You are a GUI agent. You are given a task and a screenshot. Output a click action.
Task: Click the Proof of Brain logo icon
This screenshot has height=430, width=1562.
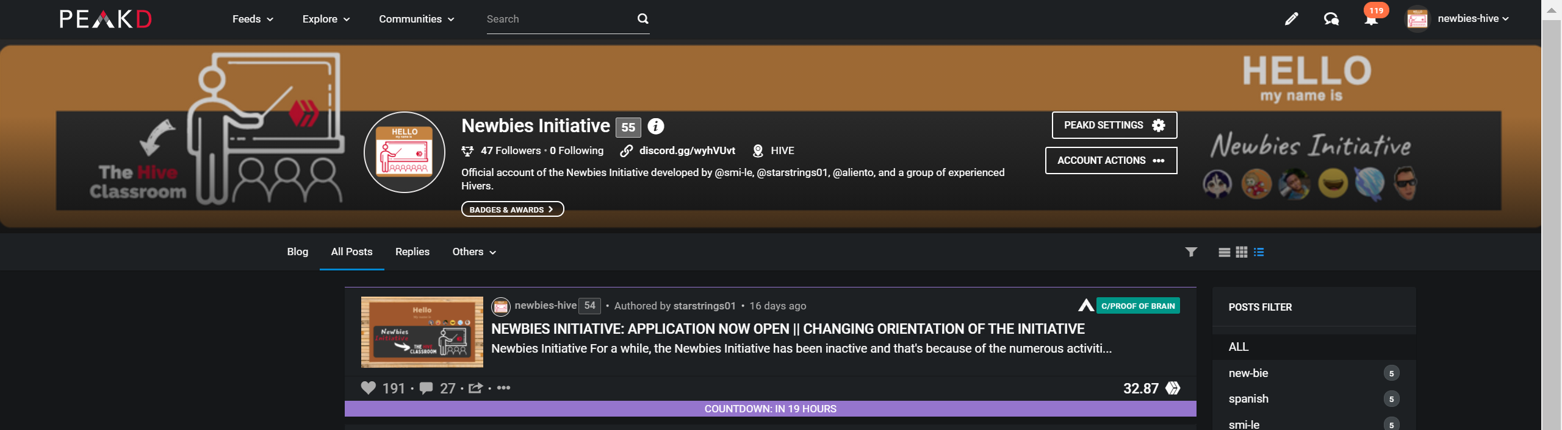tap(1086, 305)
